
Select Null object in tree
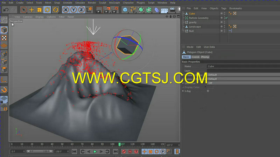click(191, 31)
